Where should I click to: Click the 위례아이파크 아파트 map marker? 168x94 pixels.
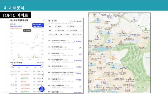click(x=97, y=68)
